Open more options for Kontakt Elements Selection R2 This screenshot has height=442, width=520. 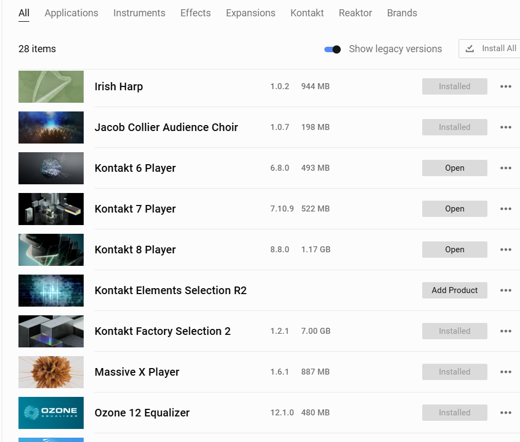[505, 291]
